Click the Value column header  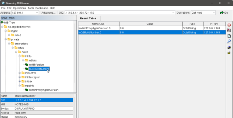tap(151, 24)
